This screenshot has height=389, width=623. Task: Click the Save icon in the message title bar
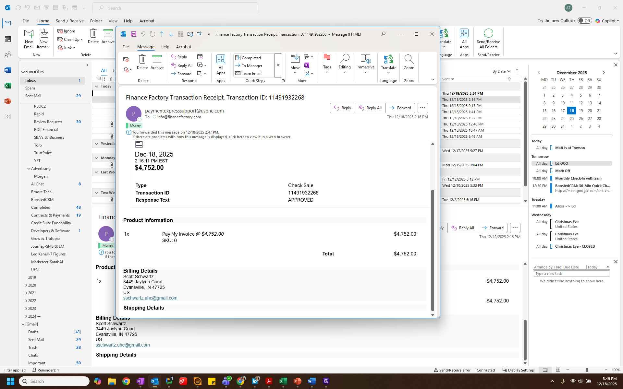pos(133,34)
